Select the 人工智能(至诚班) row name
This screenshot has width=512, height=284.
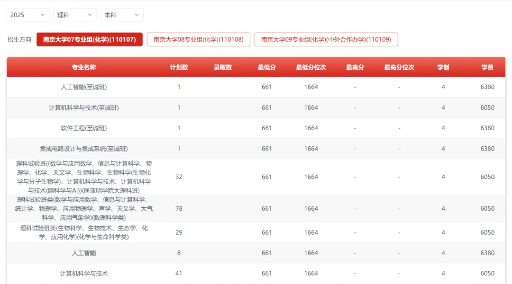point(84,87)
